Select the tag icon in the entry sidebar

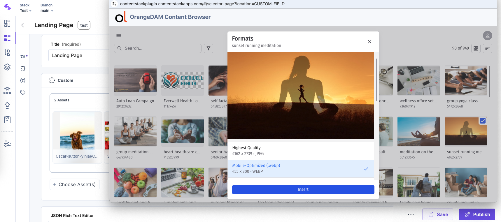(x=23, y=92)
